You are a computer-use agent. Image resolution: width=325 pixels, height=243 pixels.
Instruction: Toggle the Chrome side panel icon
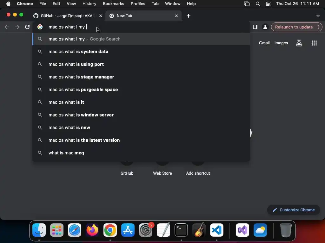click(x=255, y=27)
